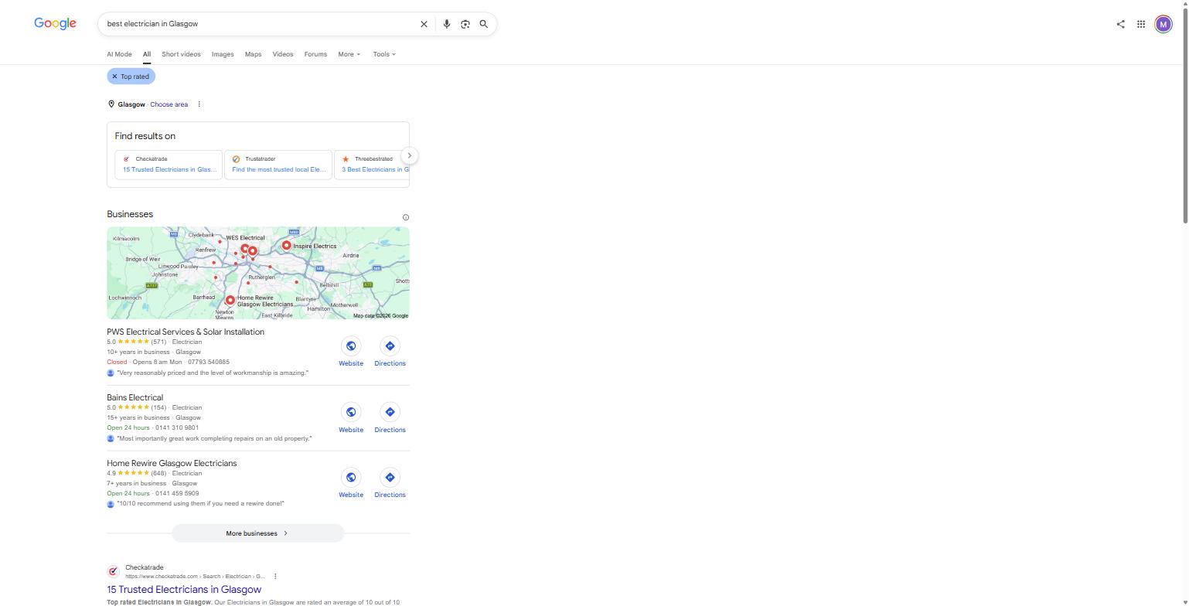Click the Home Rewire Glasgow map pin
Viewport: 1189px width, 606px height.
click(x=230, y=300)
